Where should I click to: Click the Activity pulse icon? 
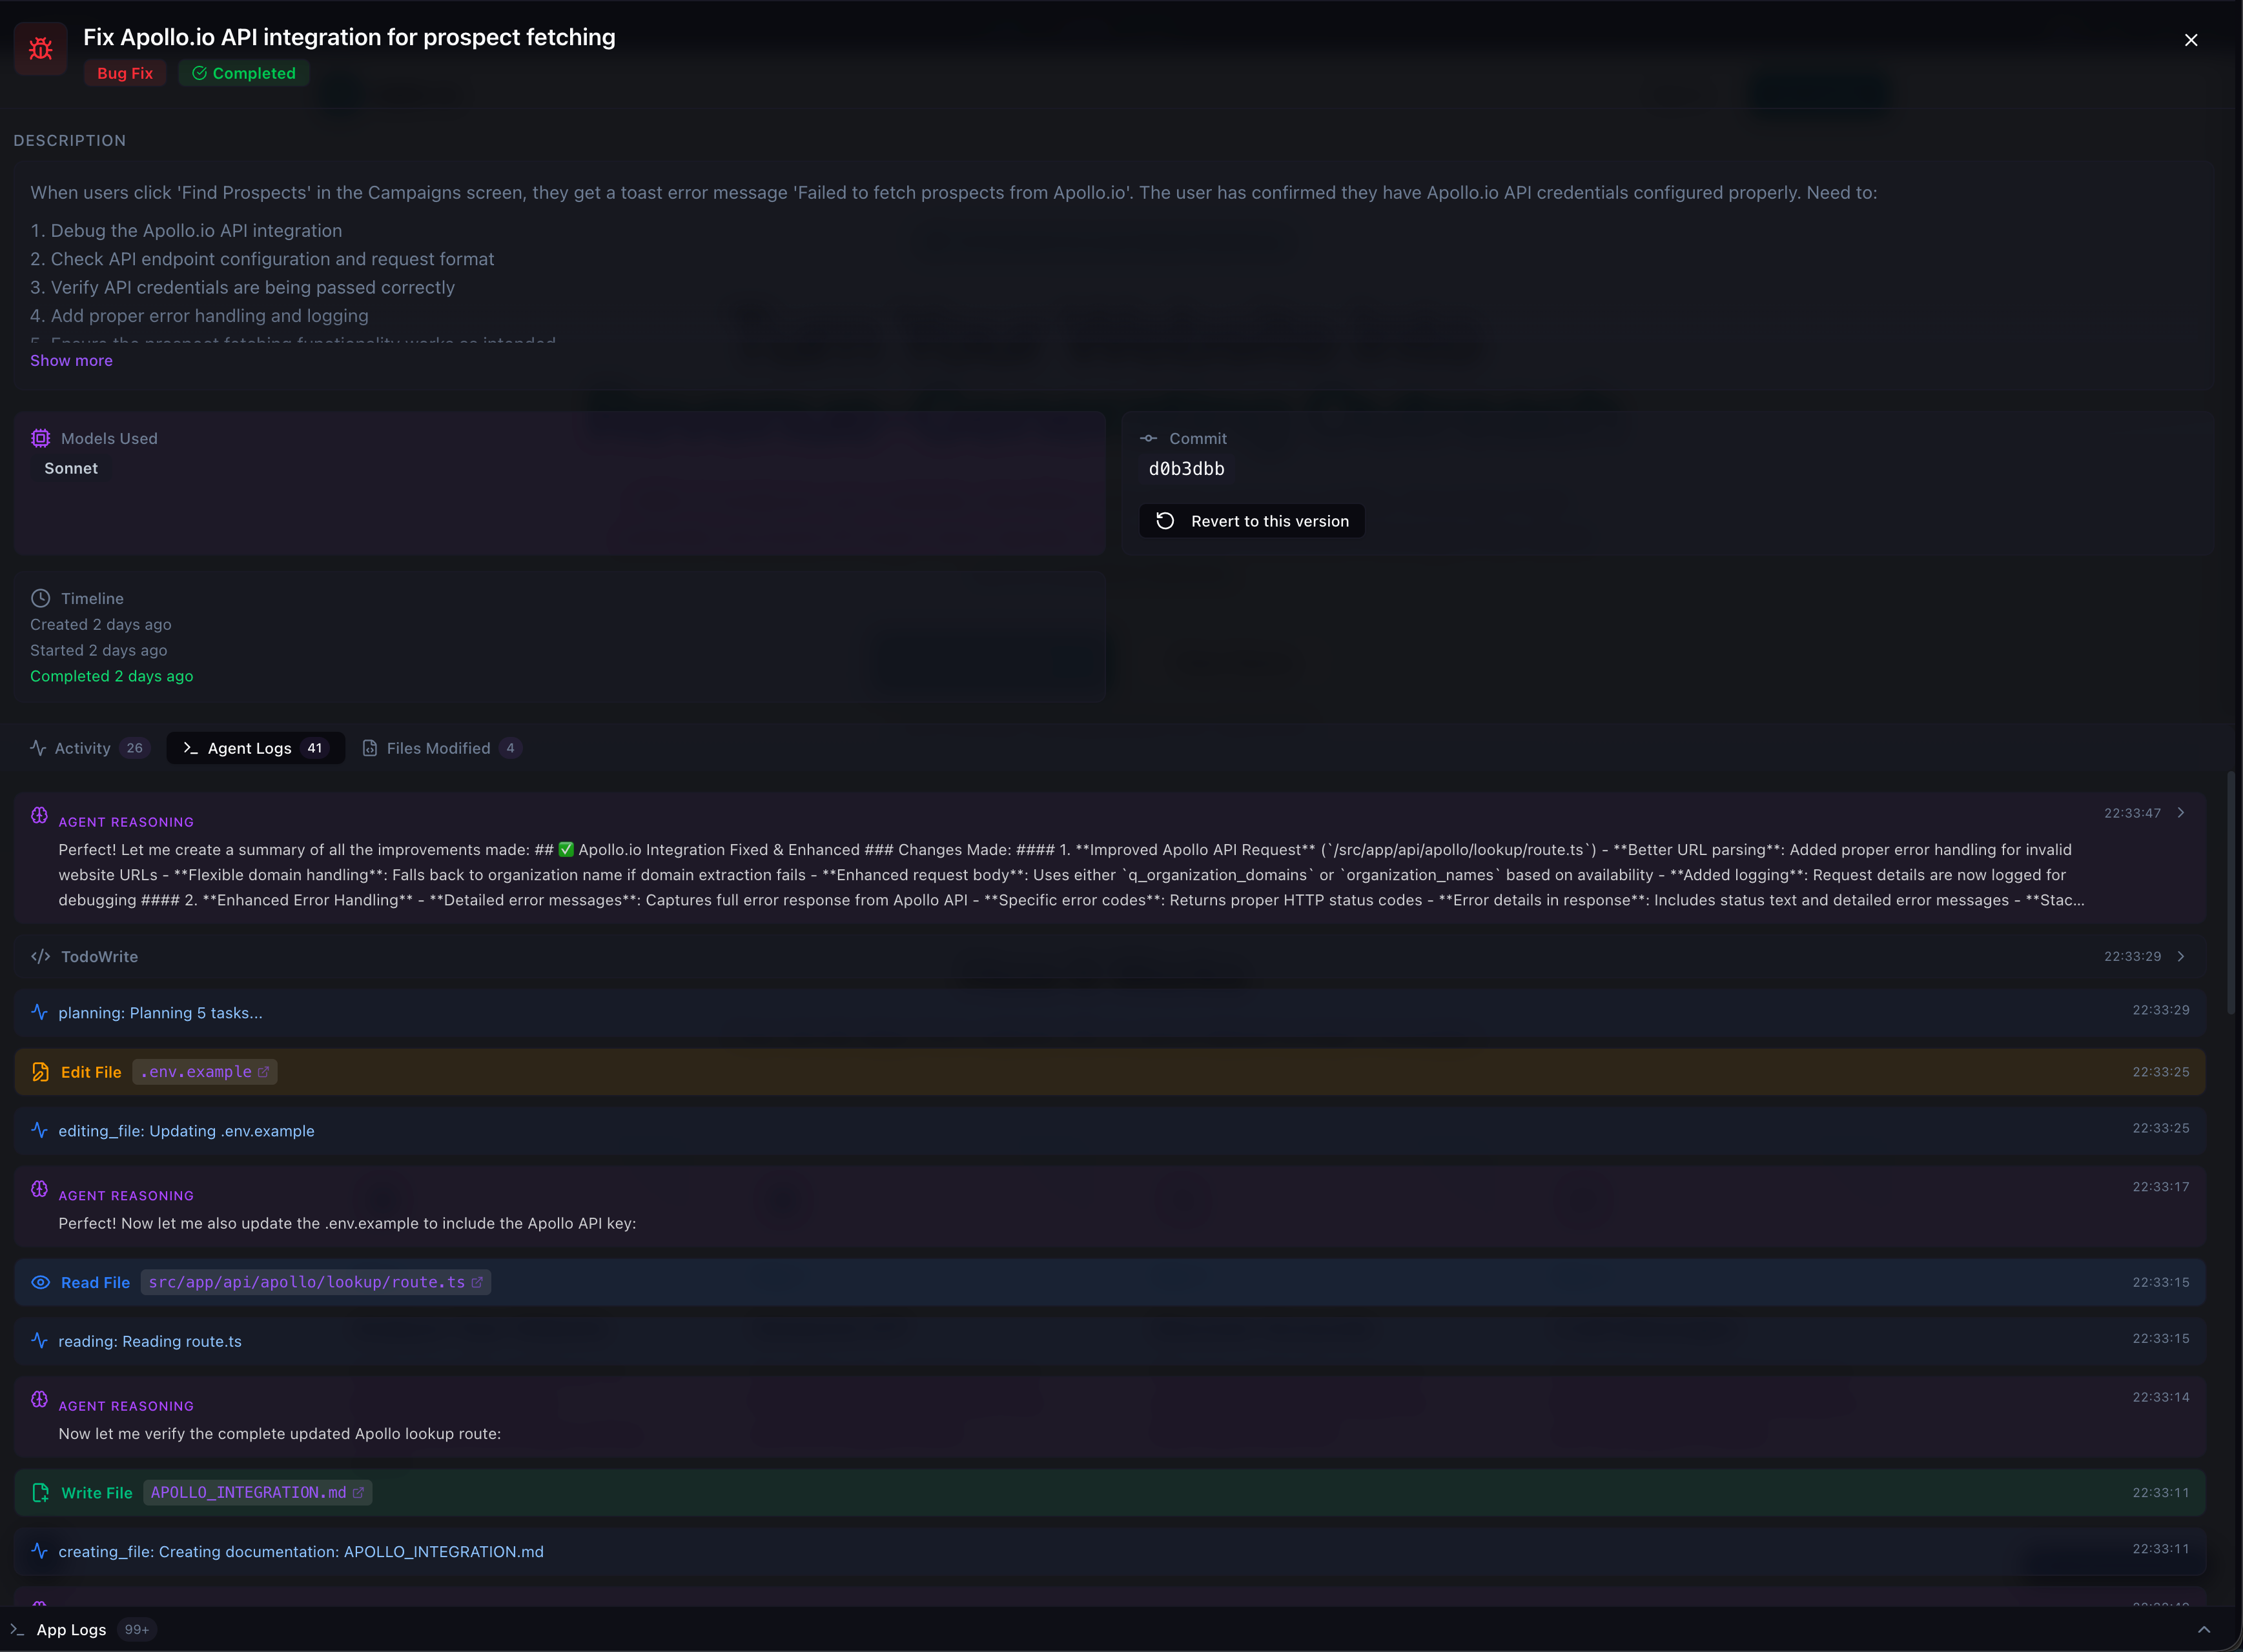pos(38,748)
